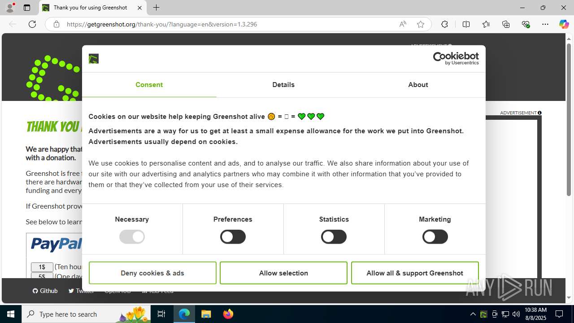Click the advertisement info icon
The height and width of the screenshot is (323, 574).
tap(539, 113)
